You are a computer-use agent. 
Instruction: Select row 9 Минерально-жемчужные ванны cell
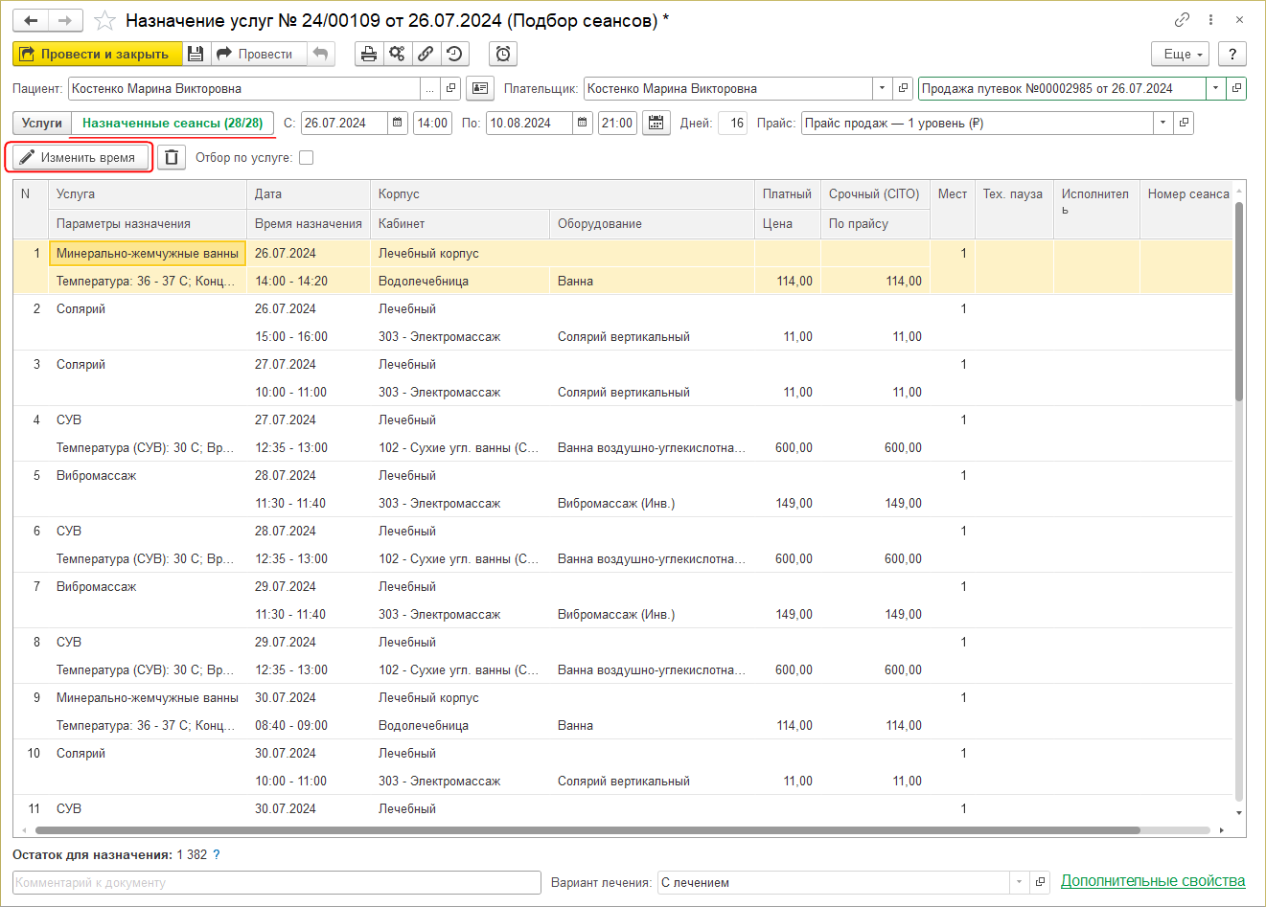tap(148, 697)
